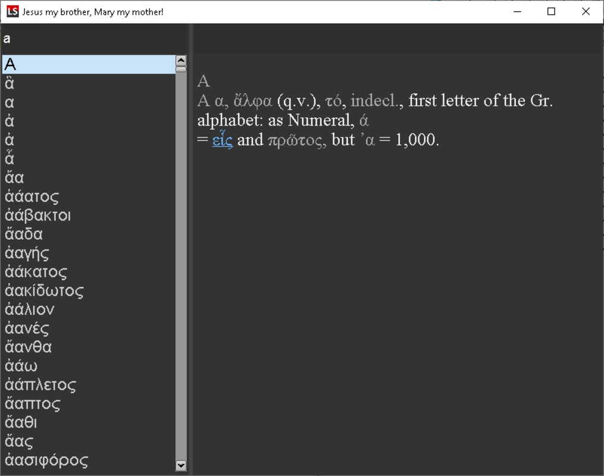Focus the search field containing "a"
This screenshot has height=476, width=604.
(95, 39)
